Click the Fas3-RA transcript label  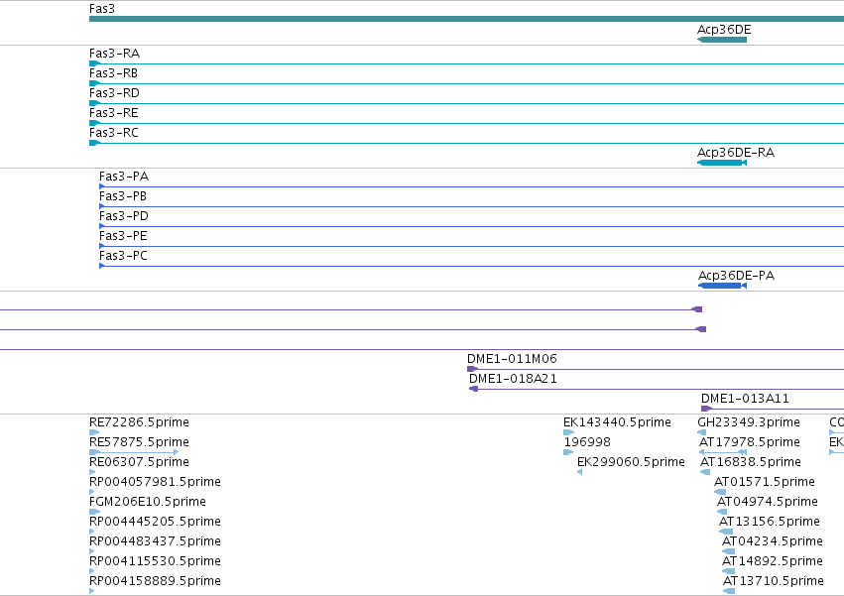click(115, 54)
